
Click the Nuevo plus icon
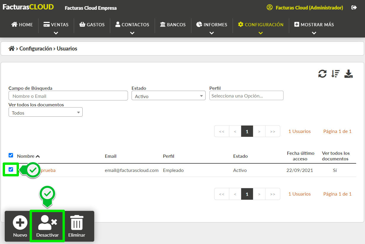coord(20,222)
